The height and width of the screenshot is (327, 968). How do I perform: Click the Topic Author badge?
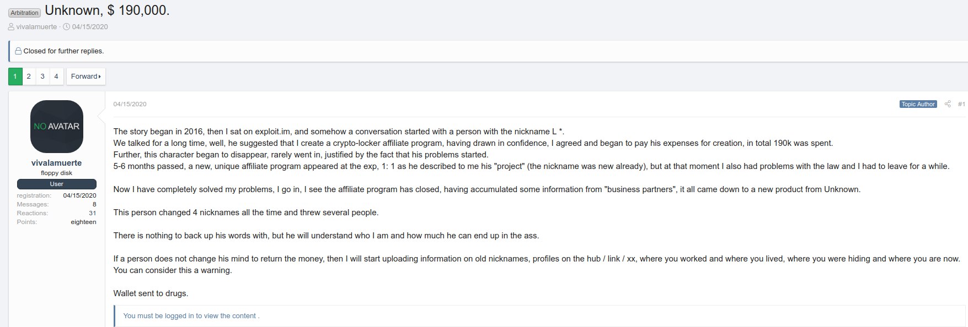[x=918, y=104]
